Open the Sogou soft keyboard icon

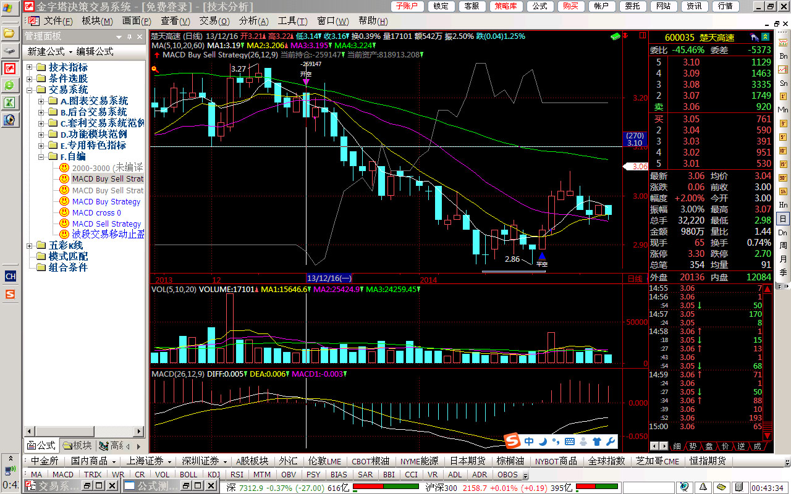click(x=570, y=442)
